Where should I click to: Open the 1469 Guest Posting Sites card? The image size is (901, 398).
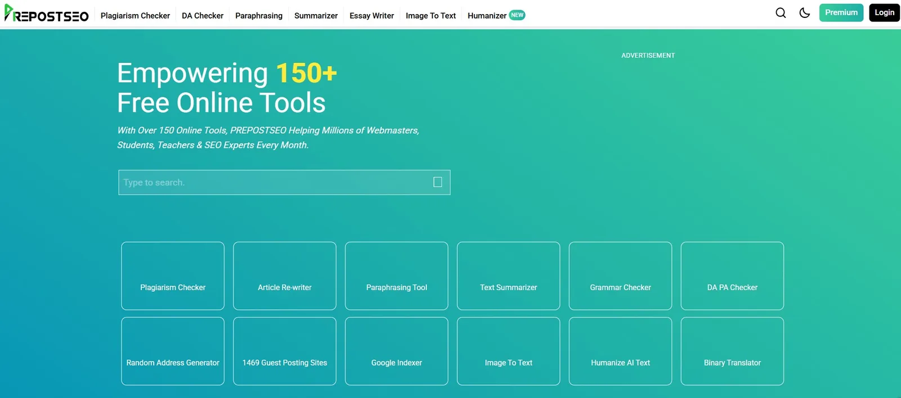284,351
